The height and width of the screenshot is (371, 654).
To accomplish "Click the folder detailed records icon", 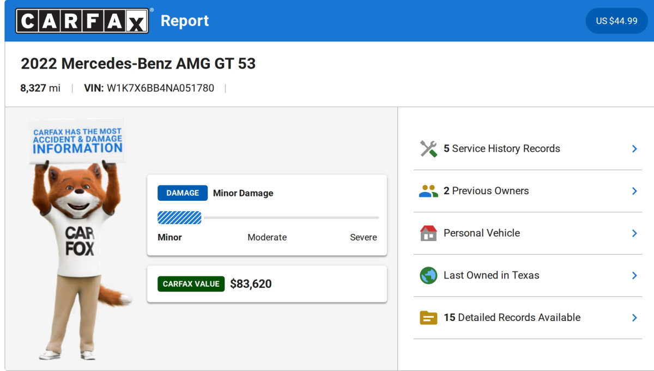I will [x=428, y=318].
